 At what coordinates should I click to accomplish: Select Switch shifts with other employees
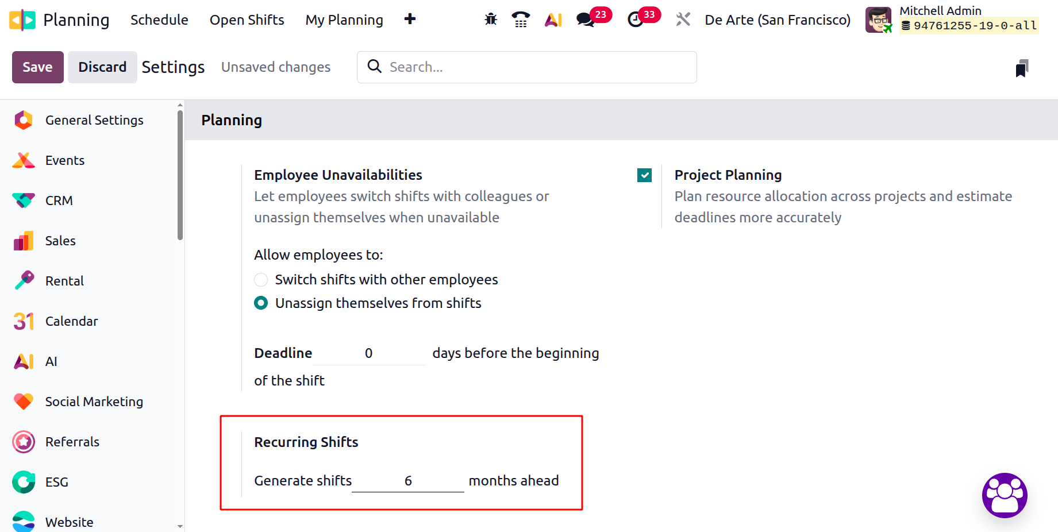[x=261, y=280]
